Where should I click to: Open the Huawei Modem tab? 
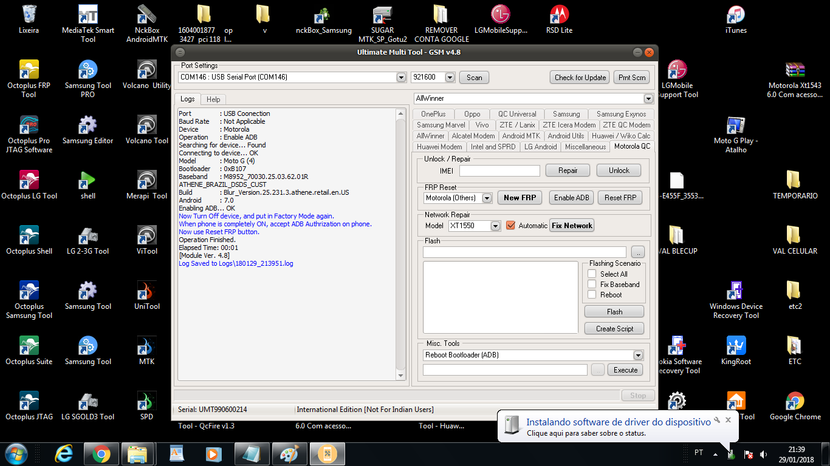(439, 147)
